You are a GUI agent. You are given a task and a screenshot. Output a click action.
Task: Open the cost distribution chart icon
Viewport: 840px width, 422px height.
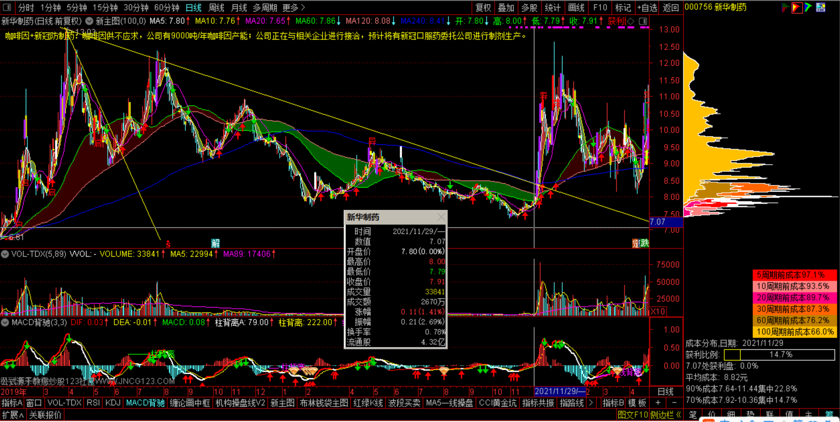coord(785,8)
